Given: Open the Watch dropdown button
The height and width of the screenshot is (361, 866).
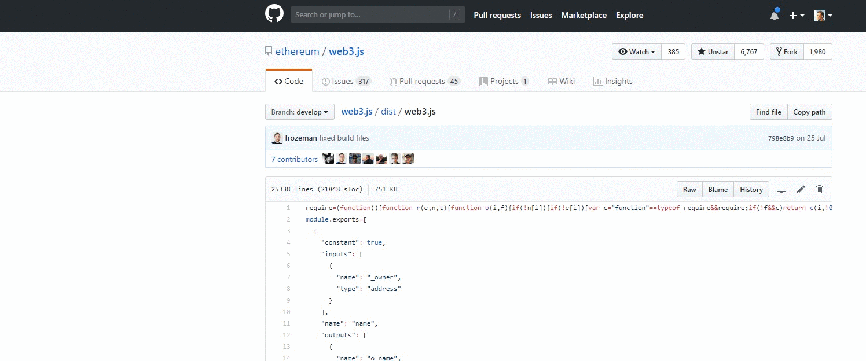Looking at the screenshot, I should 636,51.
